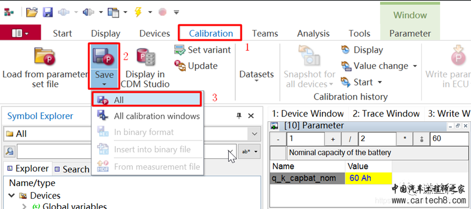Click the red record circle icon
The width and height of the screenshot is (471, 209).
(x=162, y=13)
